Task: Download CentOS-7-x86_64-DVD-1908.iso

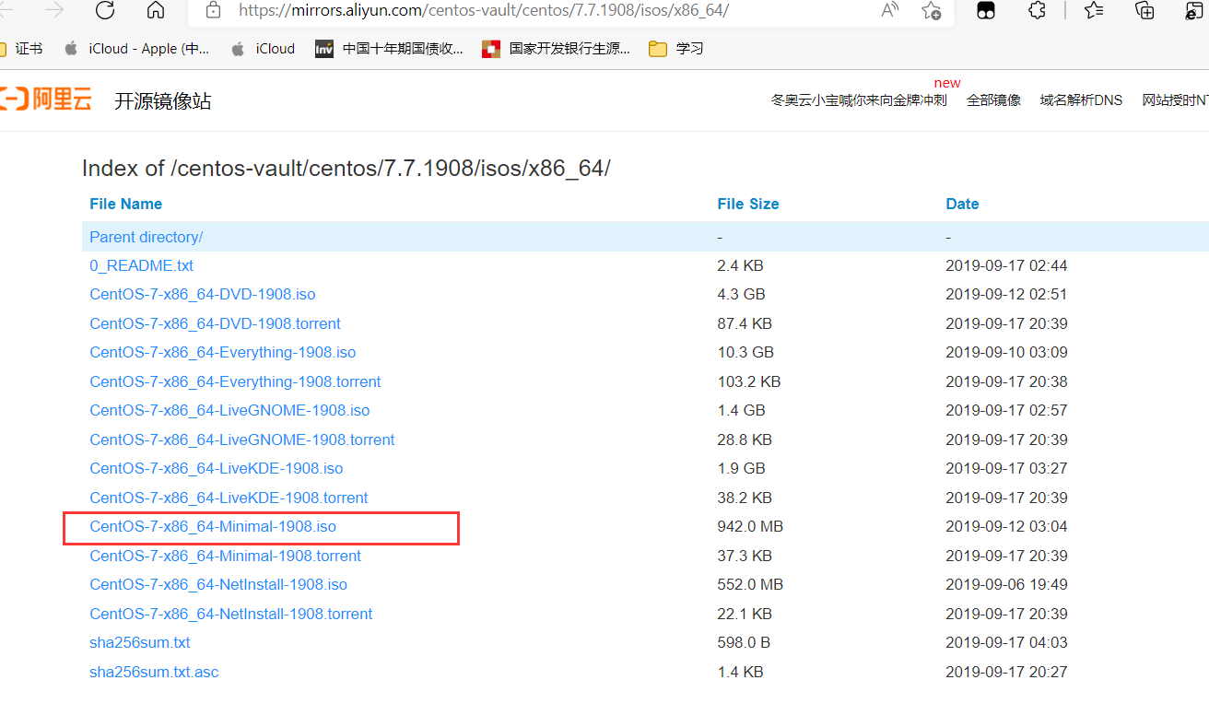Action: pyautogui.click(x=202, y=295)
